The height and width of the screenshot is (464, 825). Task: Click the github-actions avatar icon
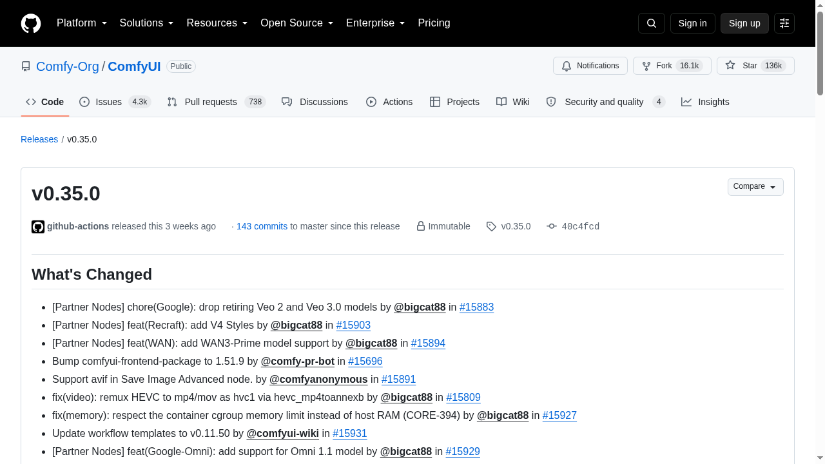pyautogui.click(x=38, y=227)
